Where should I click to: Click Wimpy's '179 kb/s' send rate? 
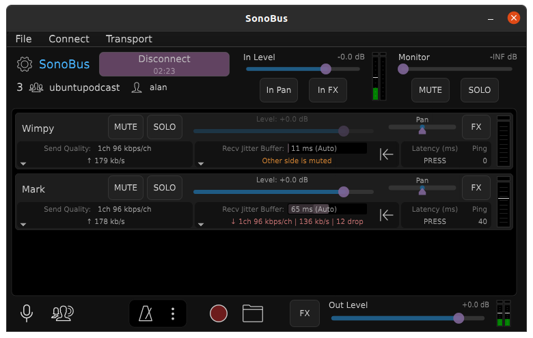[106, 160]
